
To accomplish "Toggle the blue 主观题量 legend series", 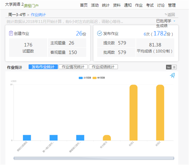I will pos(85,78).
